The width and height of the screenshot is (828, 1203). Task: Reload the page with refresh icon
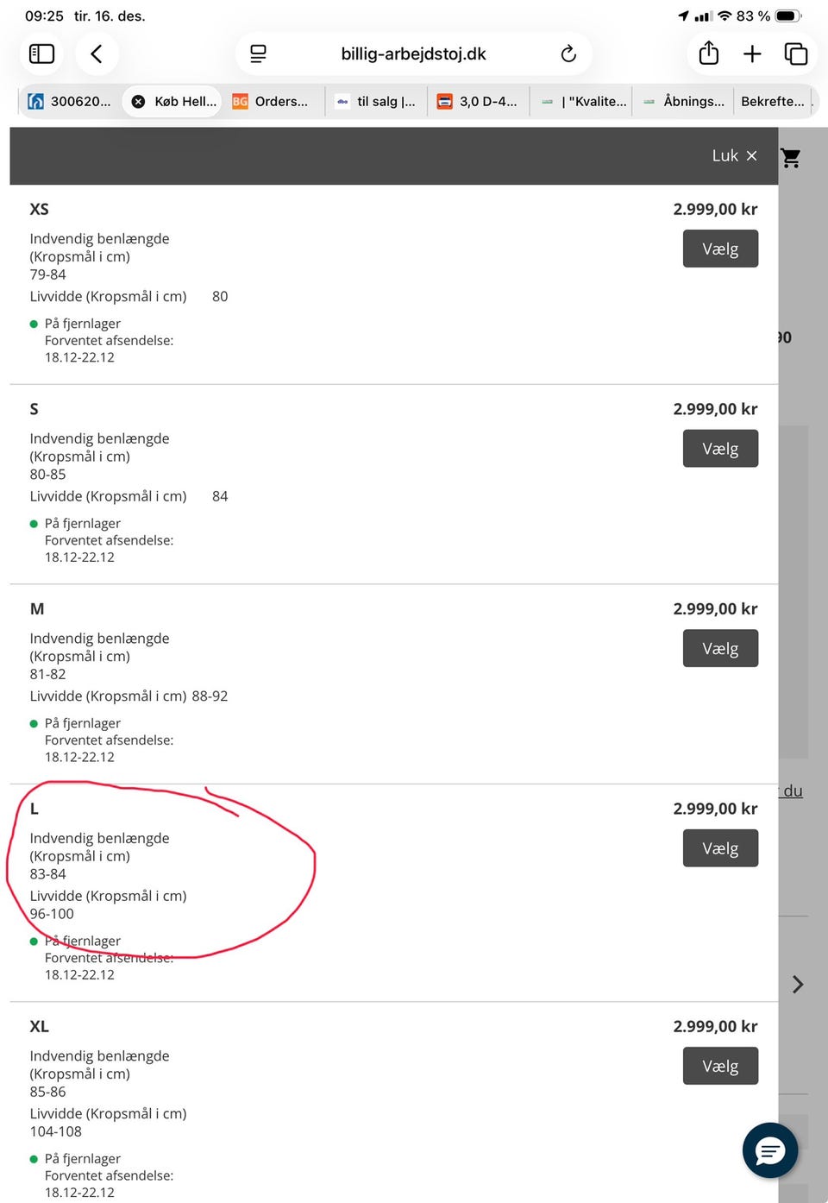pos(568,54)
